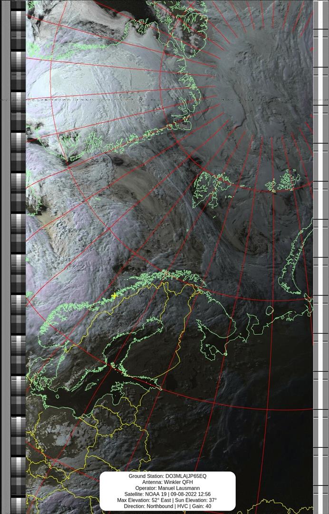Click the 'Sun Elevation: 37°' text
329x514 pixels.
click(x=196, y=500)
